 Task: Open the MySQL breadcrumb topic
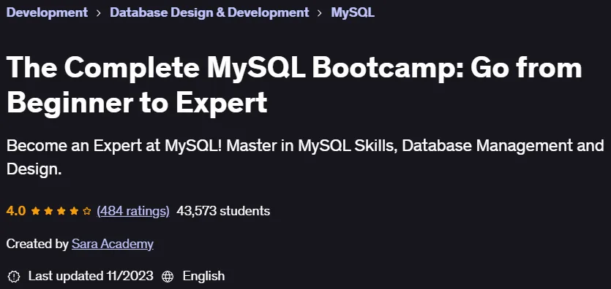pos(353,12)
